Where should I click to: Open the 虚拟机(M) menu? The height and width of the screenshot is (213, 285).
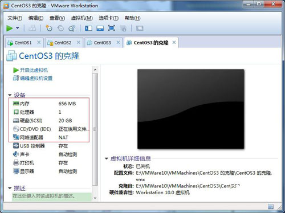pyautogui.click(x=82, y=18)
